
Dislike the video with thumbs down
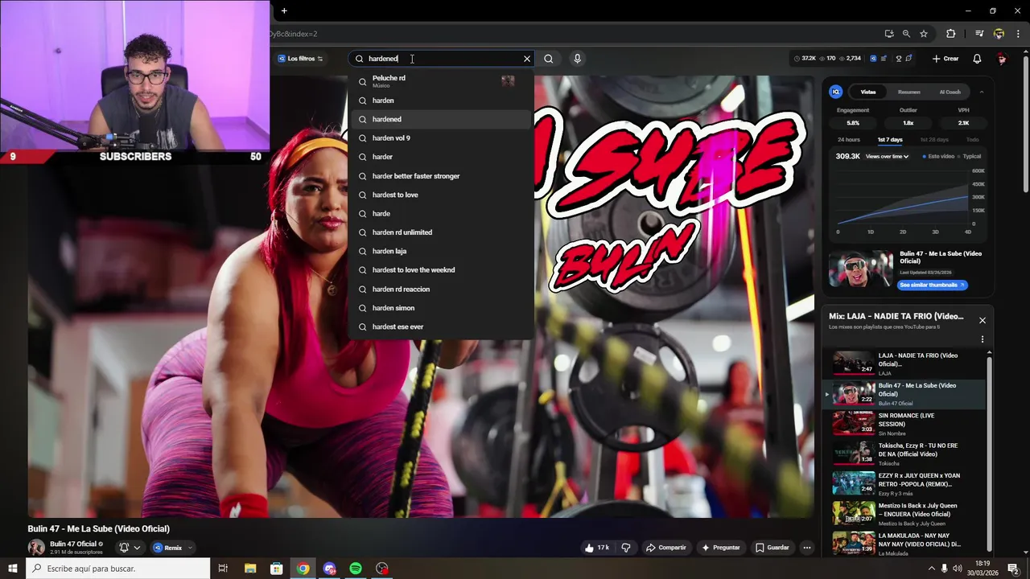tap(626, 548)
